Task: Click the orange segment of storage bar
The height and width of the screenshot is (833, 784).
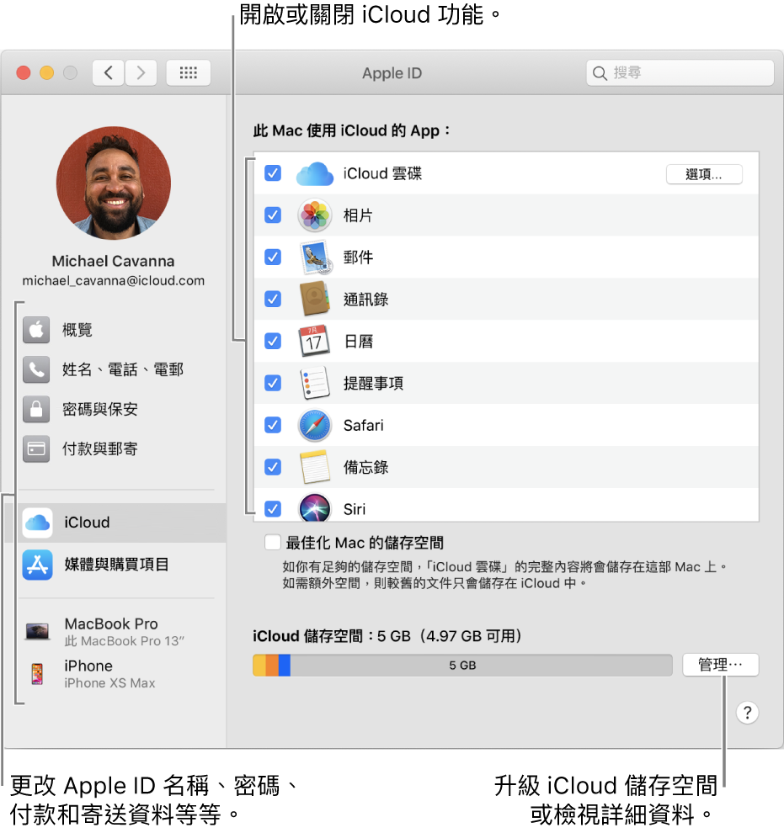Action: 272,665
